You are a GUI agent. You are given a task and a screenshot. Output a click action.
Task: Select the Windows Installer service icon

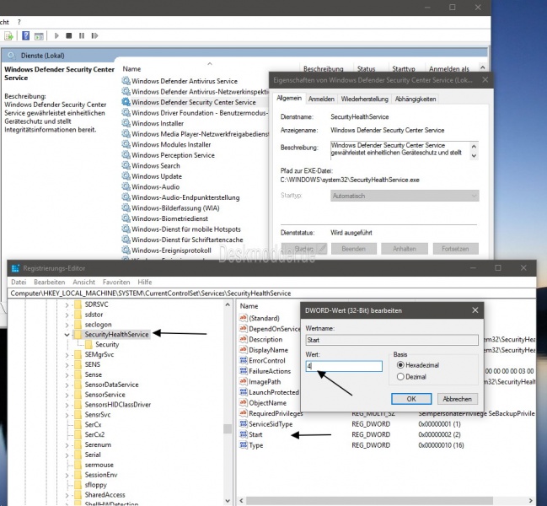click(x=126, y=123)
